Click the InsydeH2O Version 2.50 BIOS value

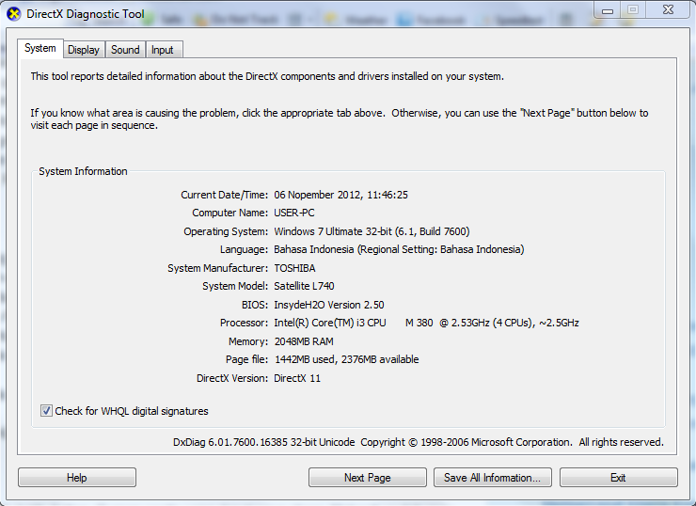329,305
